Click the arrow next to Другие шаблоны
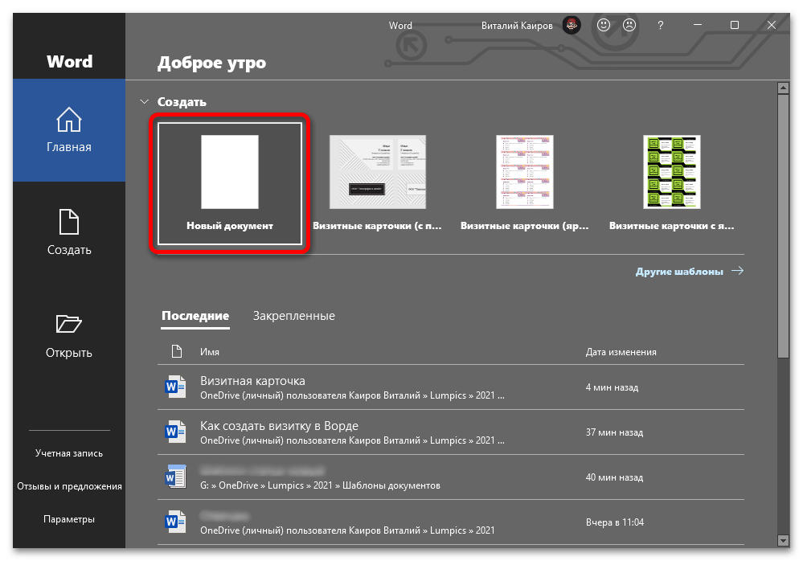803x561 pixels. [x=737, y=271]
